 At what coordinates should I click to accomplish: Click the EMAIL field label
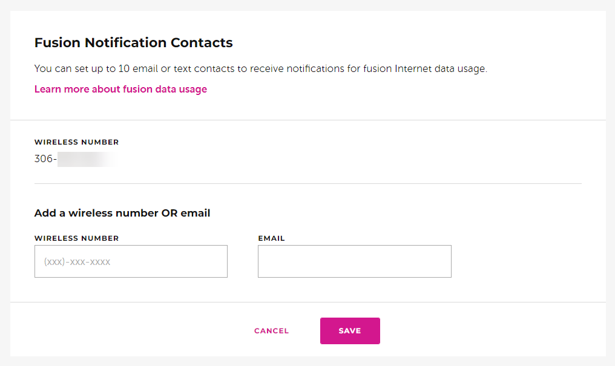point(272,238)
